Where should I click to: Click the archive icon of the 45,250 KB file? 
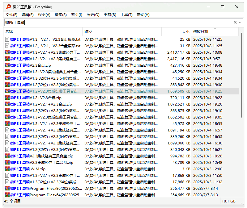click(x=7, y=72)
